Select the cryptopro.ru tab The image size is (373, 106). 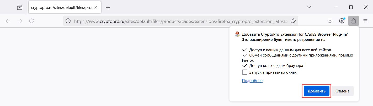coord(62,8)
